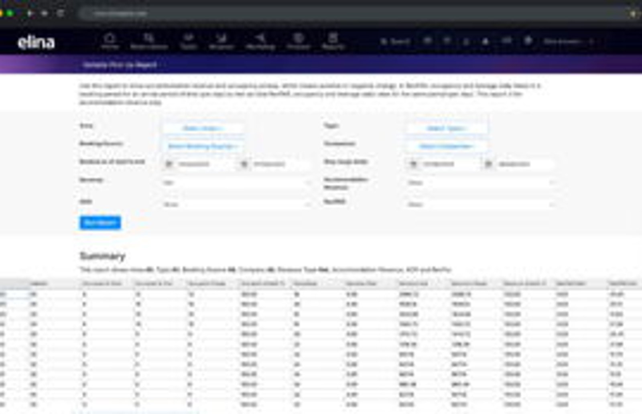Click the elina logo

point(36,43)
